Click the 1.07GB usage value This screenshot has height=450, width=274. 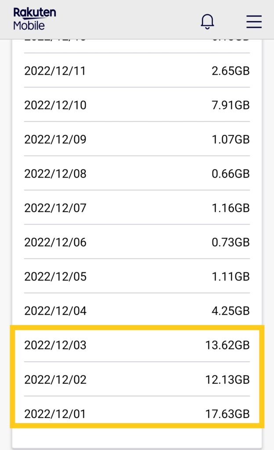pos(231,139)
